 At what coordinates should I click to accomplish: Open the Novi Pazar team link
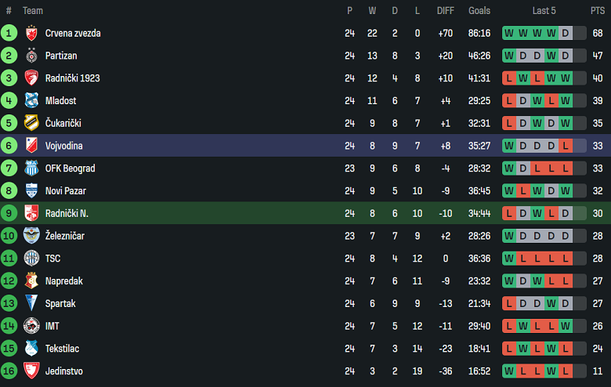click(66, 191)
